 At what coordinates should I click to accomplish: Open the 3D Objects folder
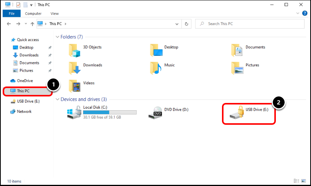click(85, 50)
